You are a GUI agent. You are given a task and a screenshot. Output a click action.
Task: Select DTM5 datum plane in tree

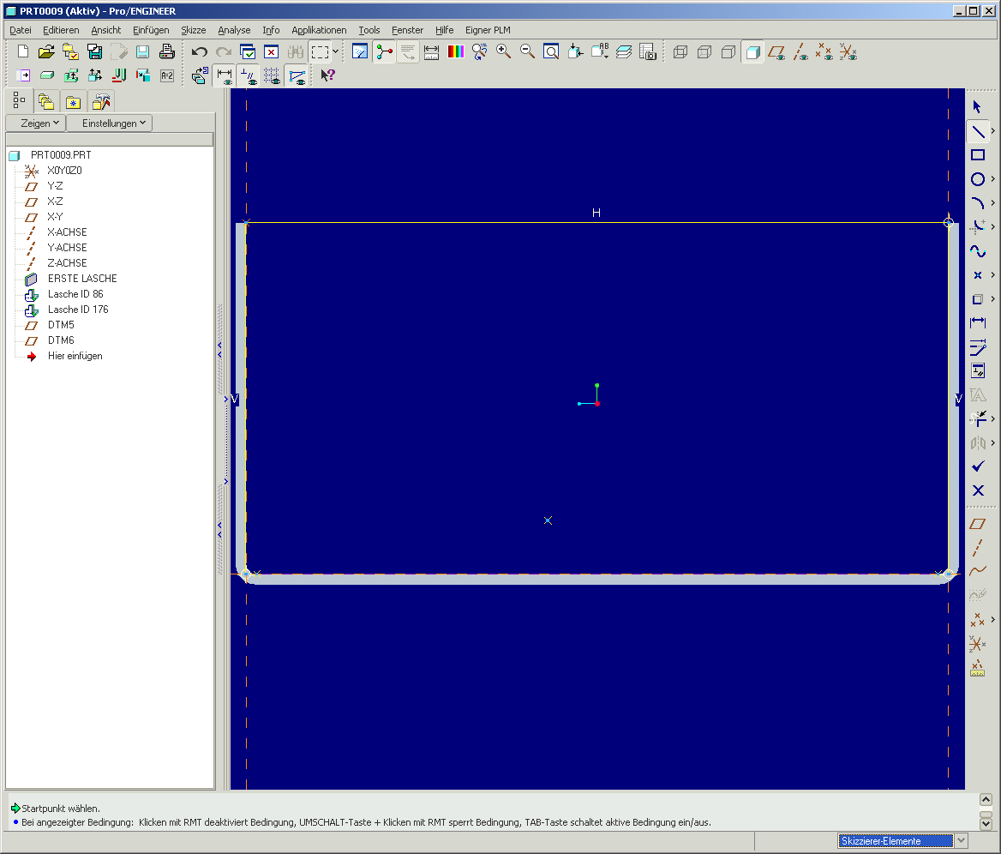pyautogui.click(x=61, y=325)
